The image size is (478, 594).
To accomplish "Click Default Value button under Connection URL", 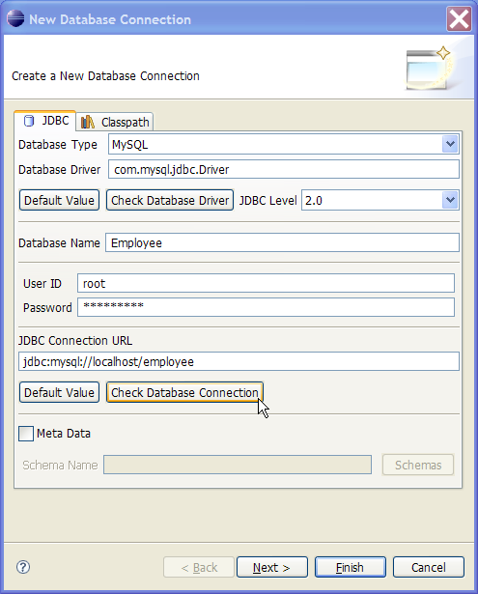I will (x=59, y=392).
